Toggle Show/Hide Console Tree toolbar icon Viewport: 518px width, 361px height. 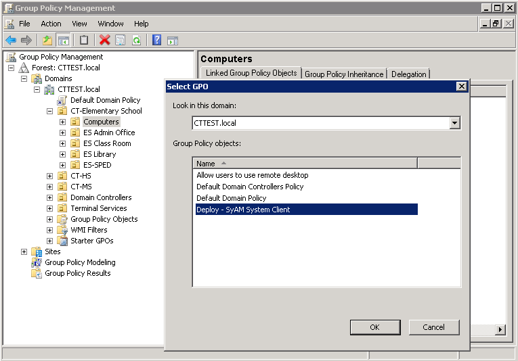tap(63, 41)
